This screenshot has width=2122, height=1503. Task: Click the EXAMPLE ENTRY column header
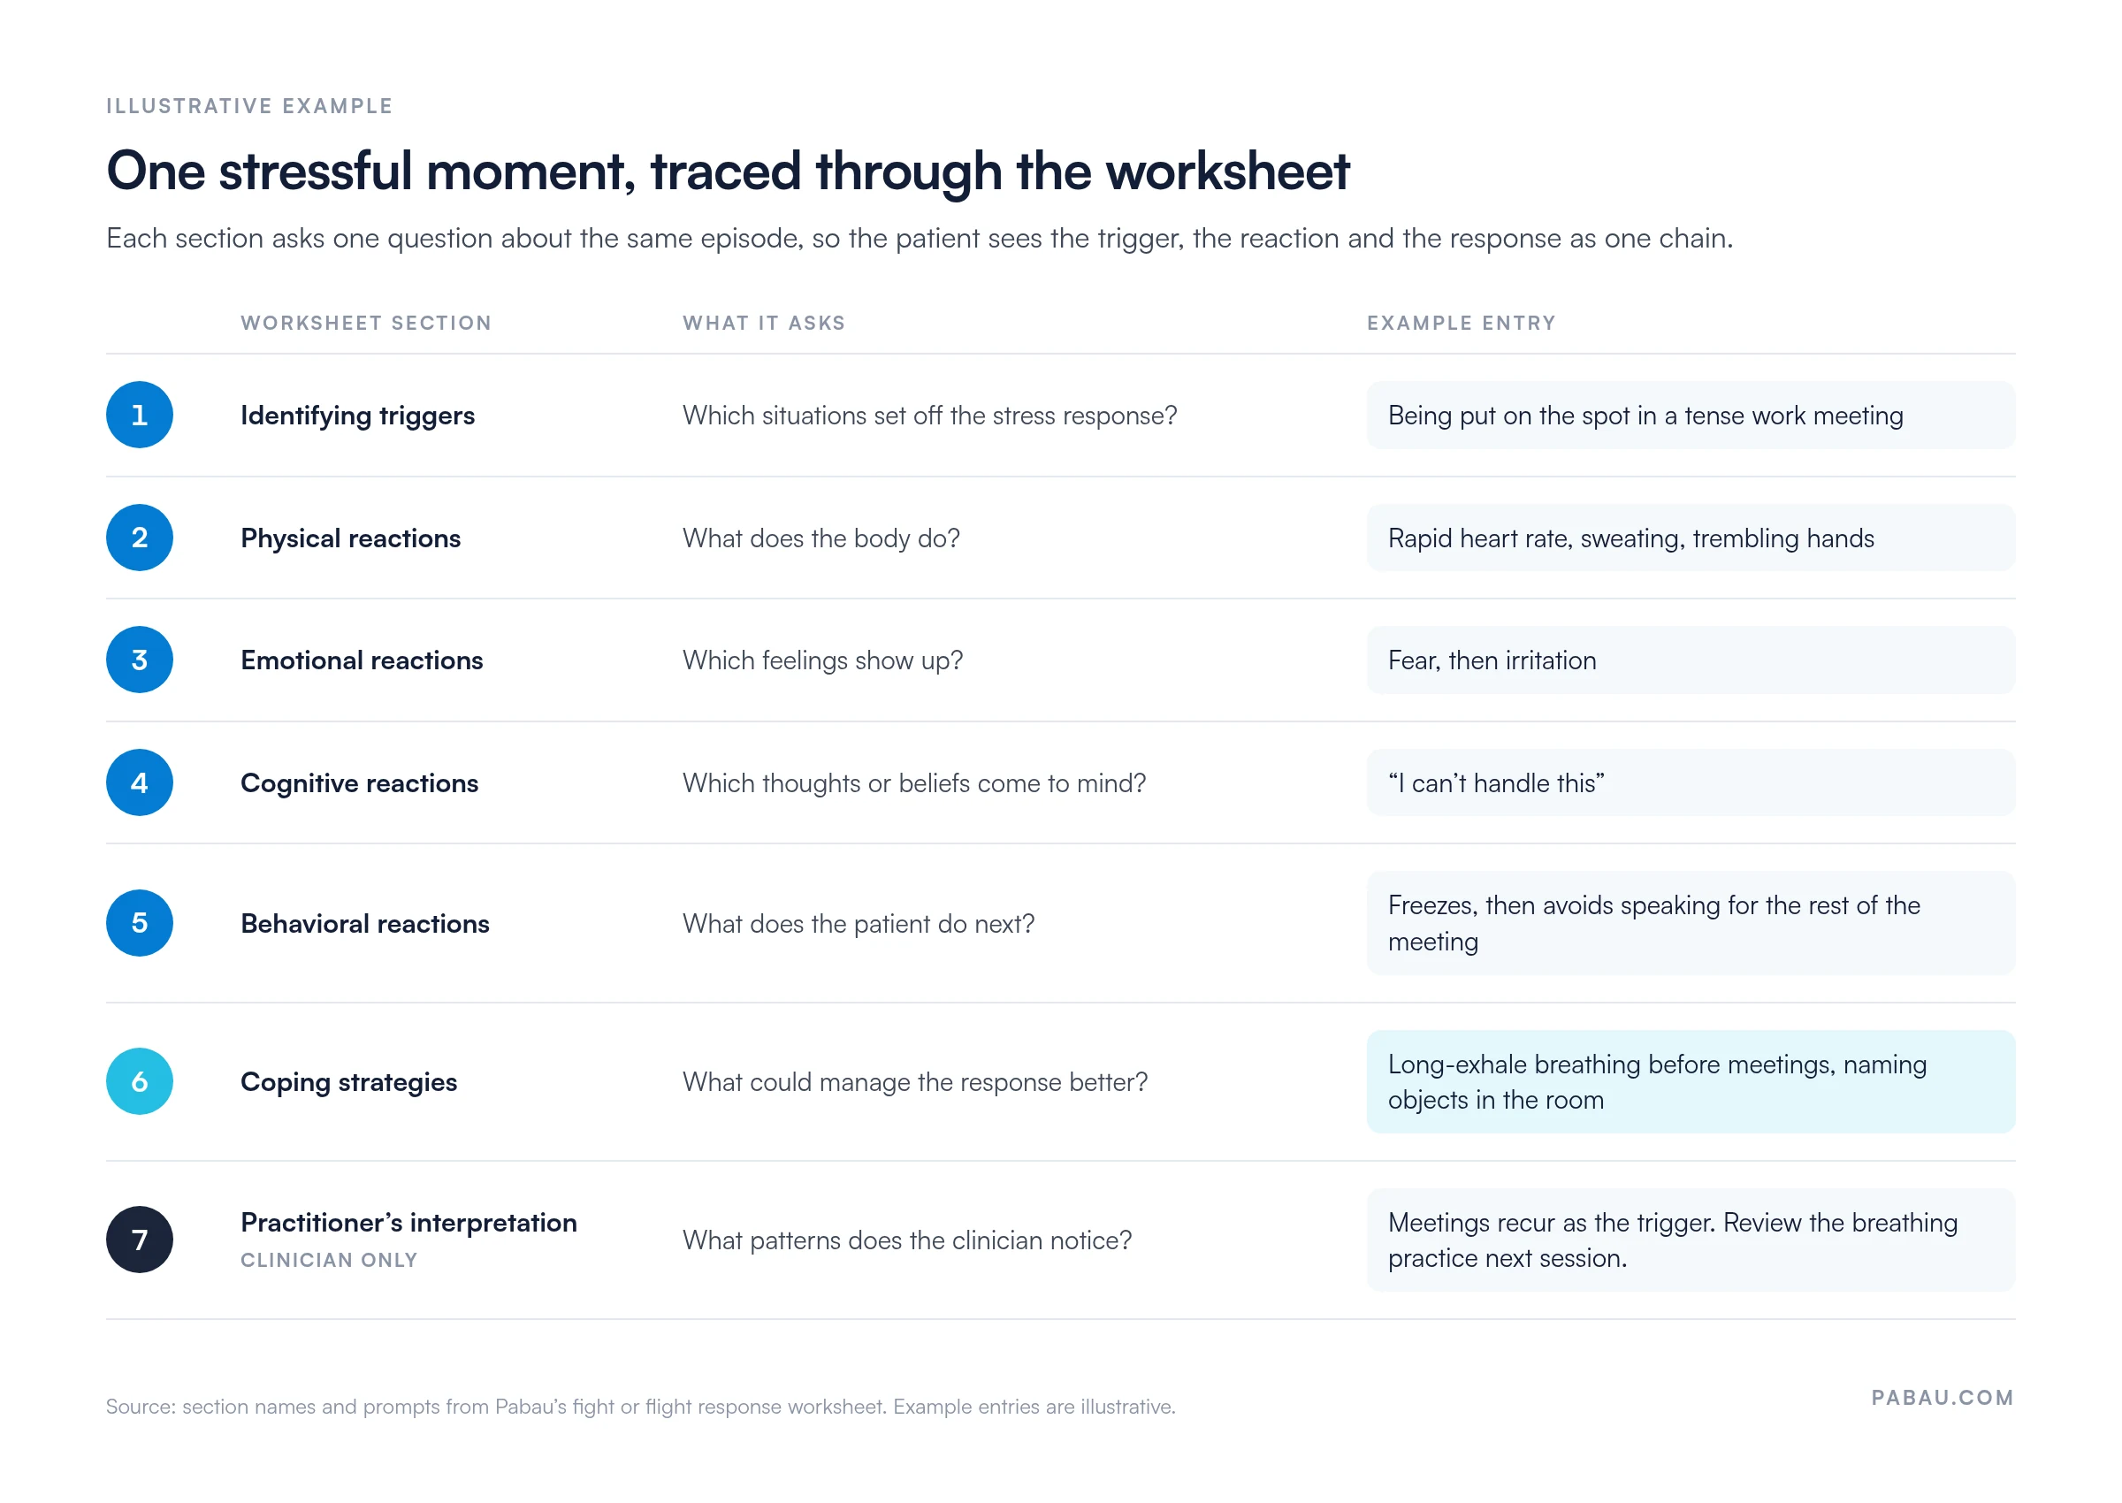1462,323
